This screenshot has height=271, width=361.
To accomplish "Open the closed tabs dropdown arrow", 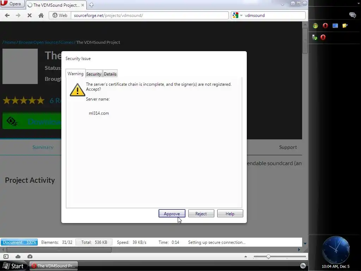I will tap(282, 4).
